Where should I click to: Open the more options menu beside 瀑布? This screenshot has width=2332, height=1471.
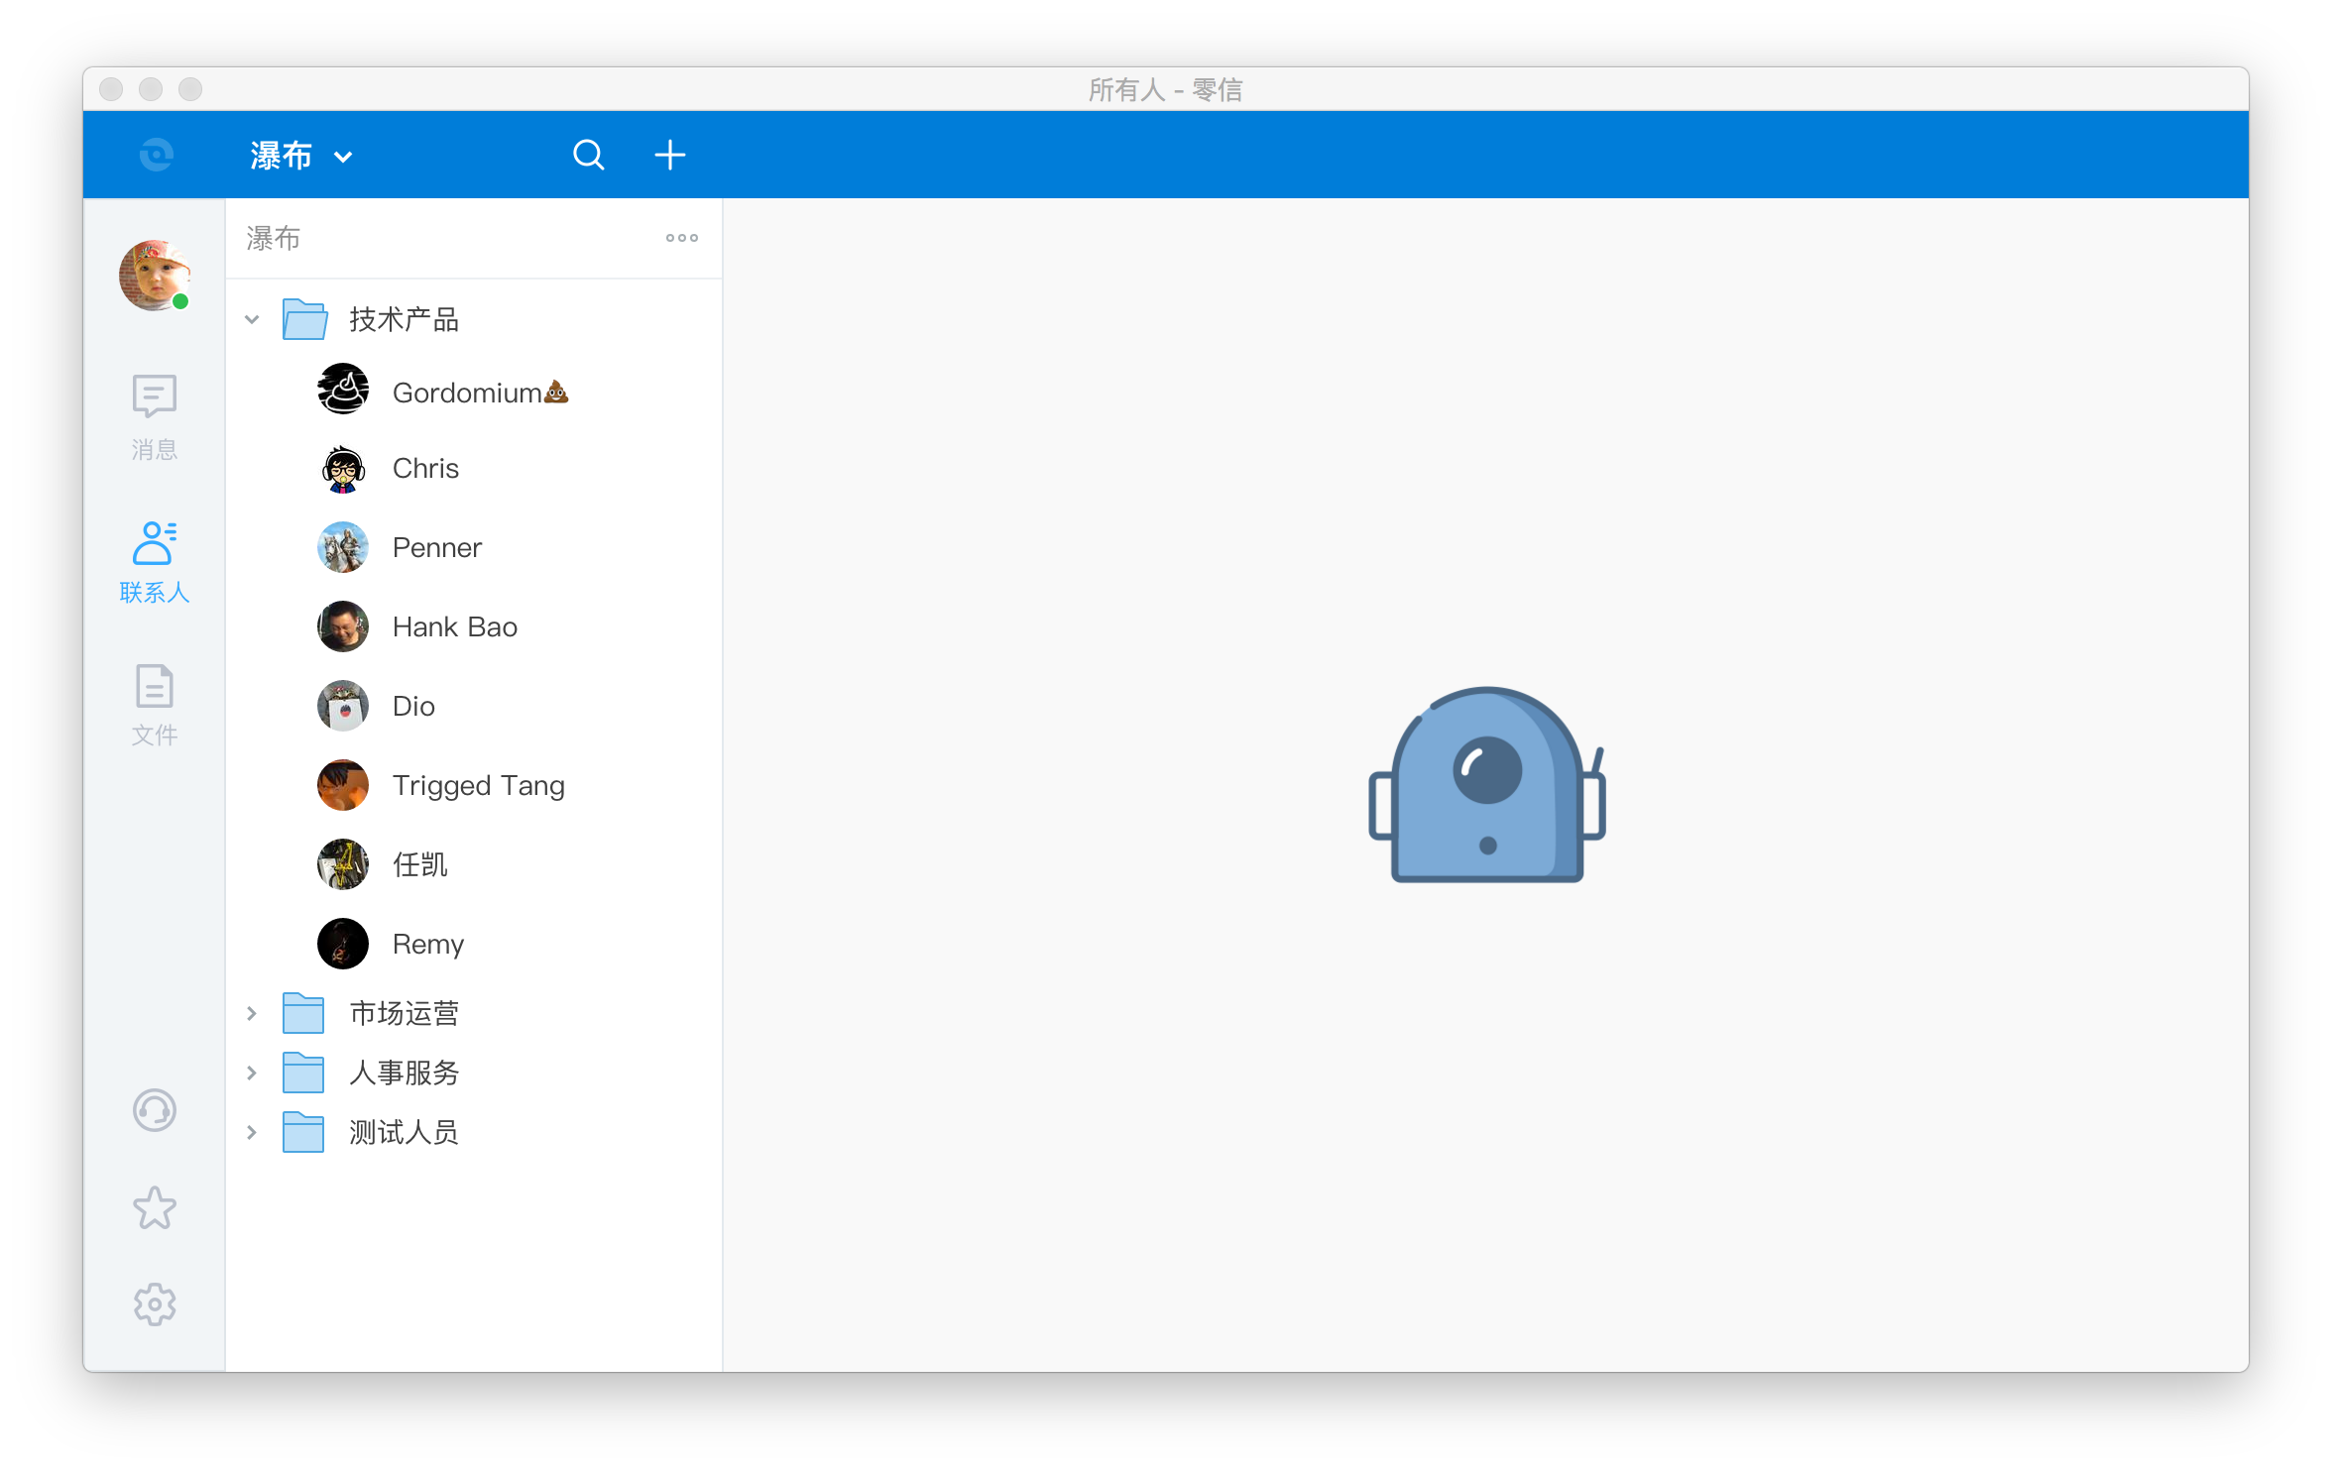(681, 238)
